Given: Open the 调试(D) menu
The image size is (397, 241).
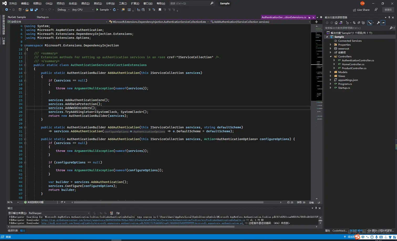Looking at the screenshot, I should pyautogui.click(x=85, y=3).
